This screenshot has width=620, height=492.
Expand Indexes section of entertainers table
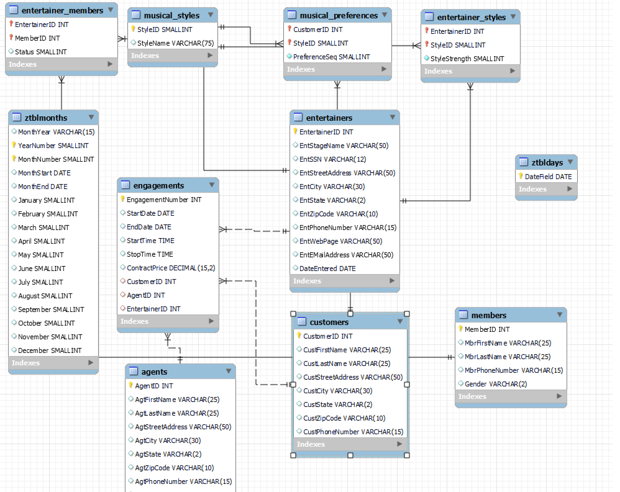392,281
